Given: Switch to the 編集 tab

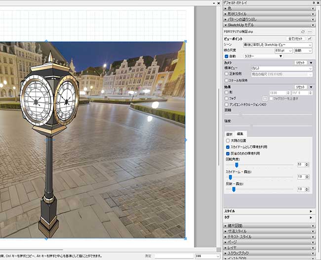Looking at the screenshot, I should 240,134.
